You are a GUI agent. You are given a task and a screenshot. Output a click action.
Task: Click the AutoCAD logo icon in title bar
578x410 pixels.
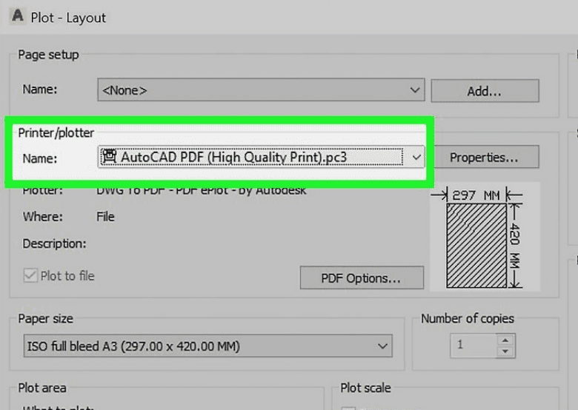point(17,16)
